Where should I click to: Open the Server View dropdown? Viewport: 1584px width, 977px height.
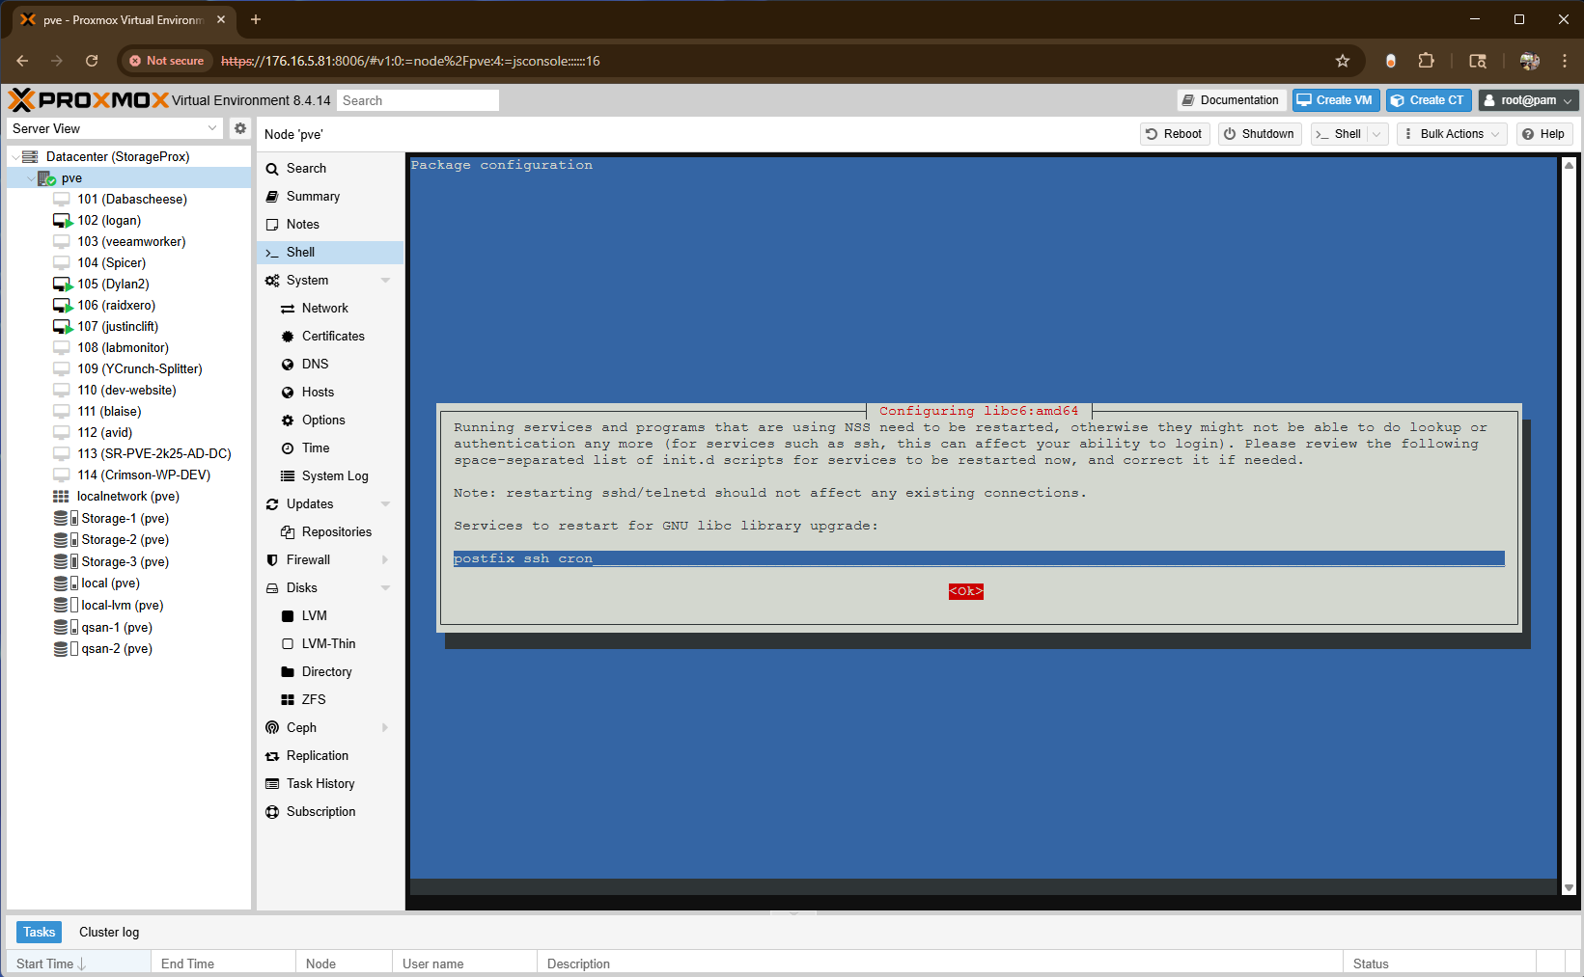tap(116, 128)
